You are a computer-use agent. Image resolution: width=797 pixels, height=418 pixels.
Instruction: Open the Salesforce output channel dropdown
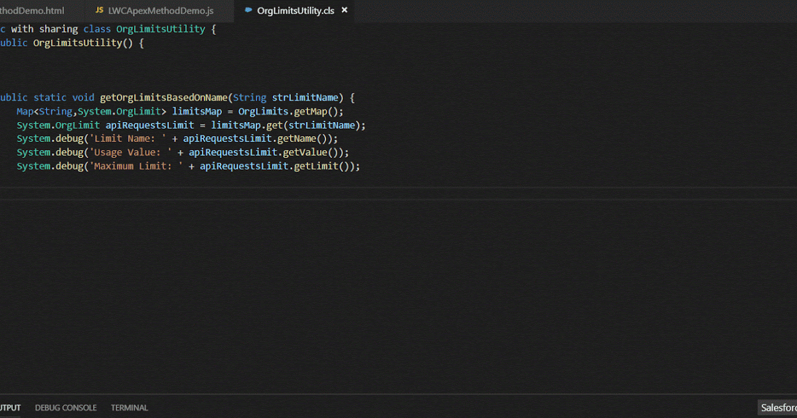click(x=778, y=407)
